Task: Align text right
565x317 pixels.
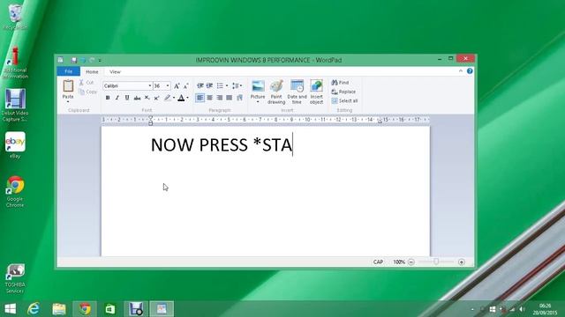Action: tap(220, 98)
